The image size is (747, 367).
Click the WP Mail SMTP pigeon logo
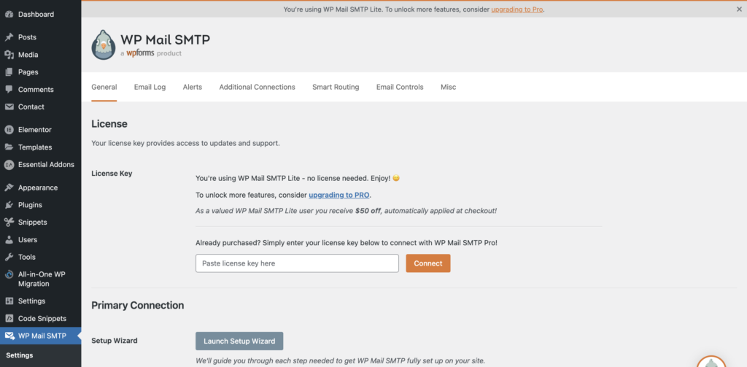tap(104, 45)
